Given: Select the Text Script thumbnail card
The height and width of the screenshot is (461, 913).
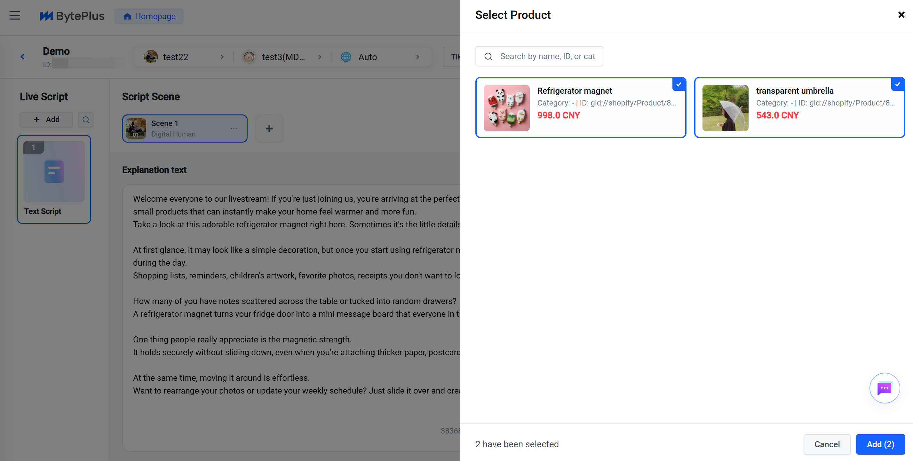Looking at the screenshot, I should (x=54, y=179).
